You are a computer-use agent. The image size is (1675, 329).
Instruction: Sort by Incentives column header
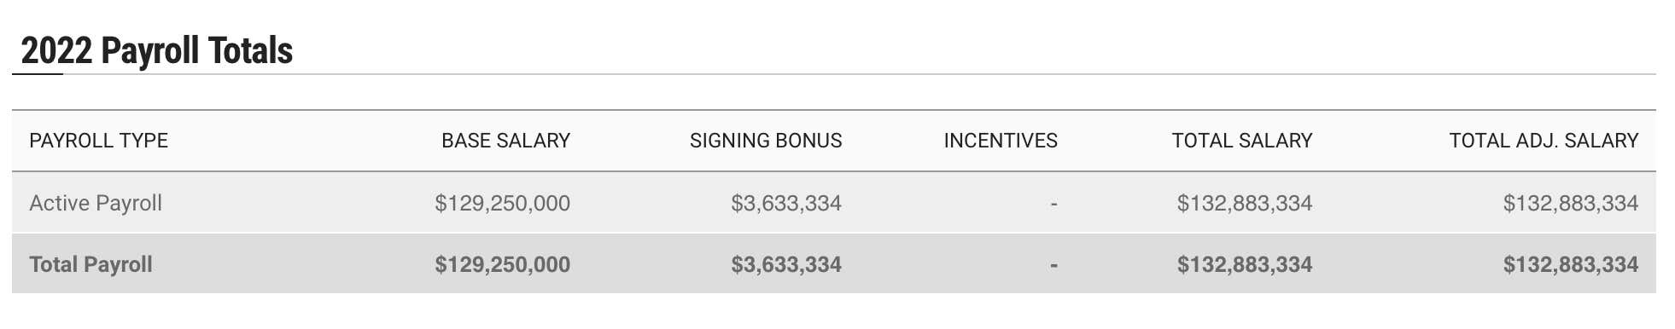1001,141
